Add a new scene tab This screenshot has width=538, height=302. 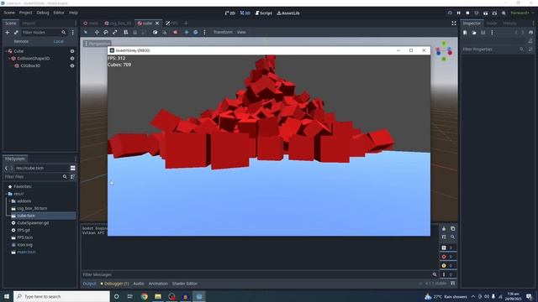[186, 23]
